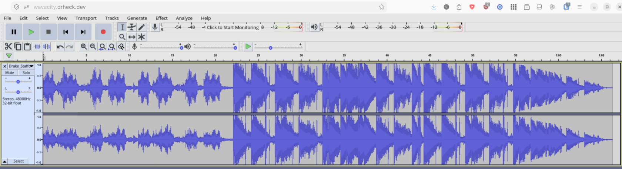Click the Undo arrow icon
Viewport: 622px width, 169px height.
click(60, 46)
